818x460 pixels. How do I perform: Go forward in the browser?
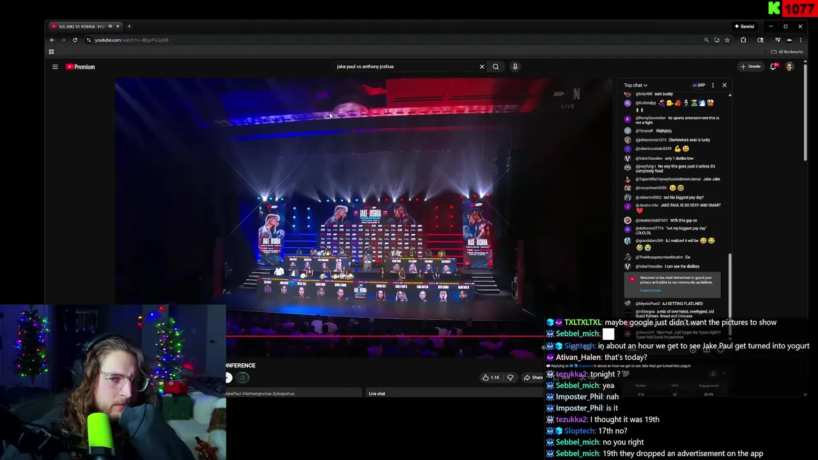click(63, 40)
